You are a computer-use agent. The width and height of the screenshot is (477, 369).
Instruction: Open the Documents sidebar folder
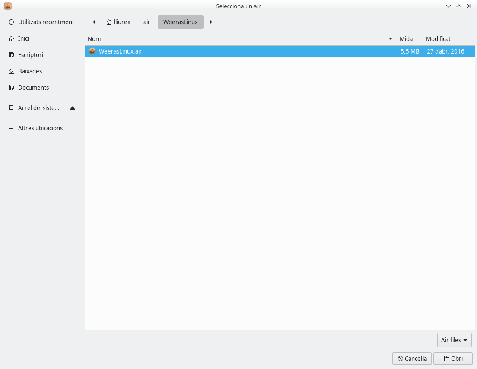(x=43, y=88)
